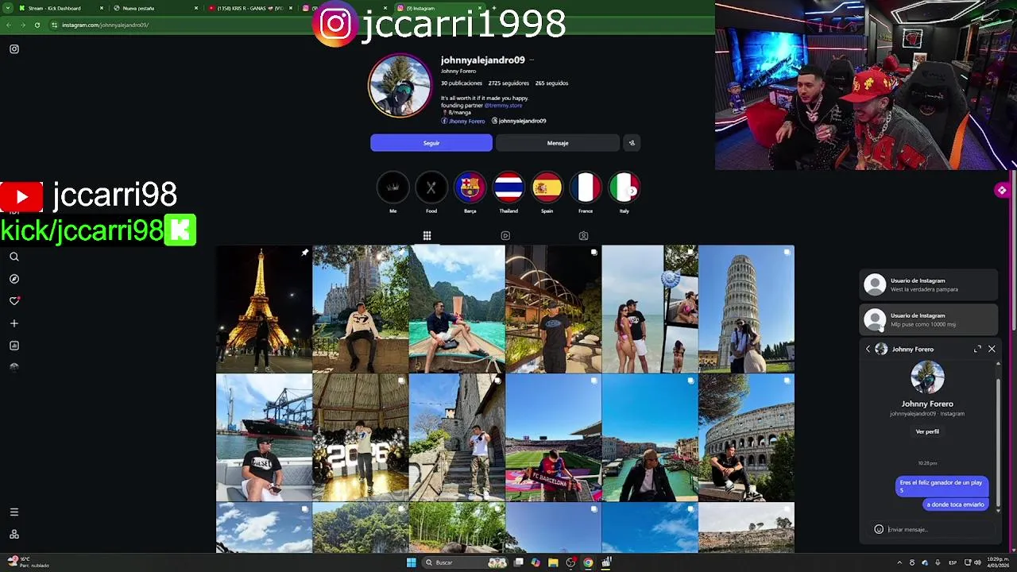Open the @tremmy.store link in bio
The image size is (1017, 572).
[504, 105]
